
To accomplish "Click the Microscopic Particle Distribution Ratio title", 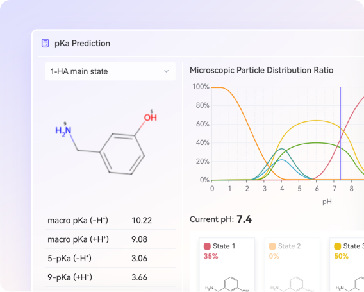I will tap(261, 70).
